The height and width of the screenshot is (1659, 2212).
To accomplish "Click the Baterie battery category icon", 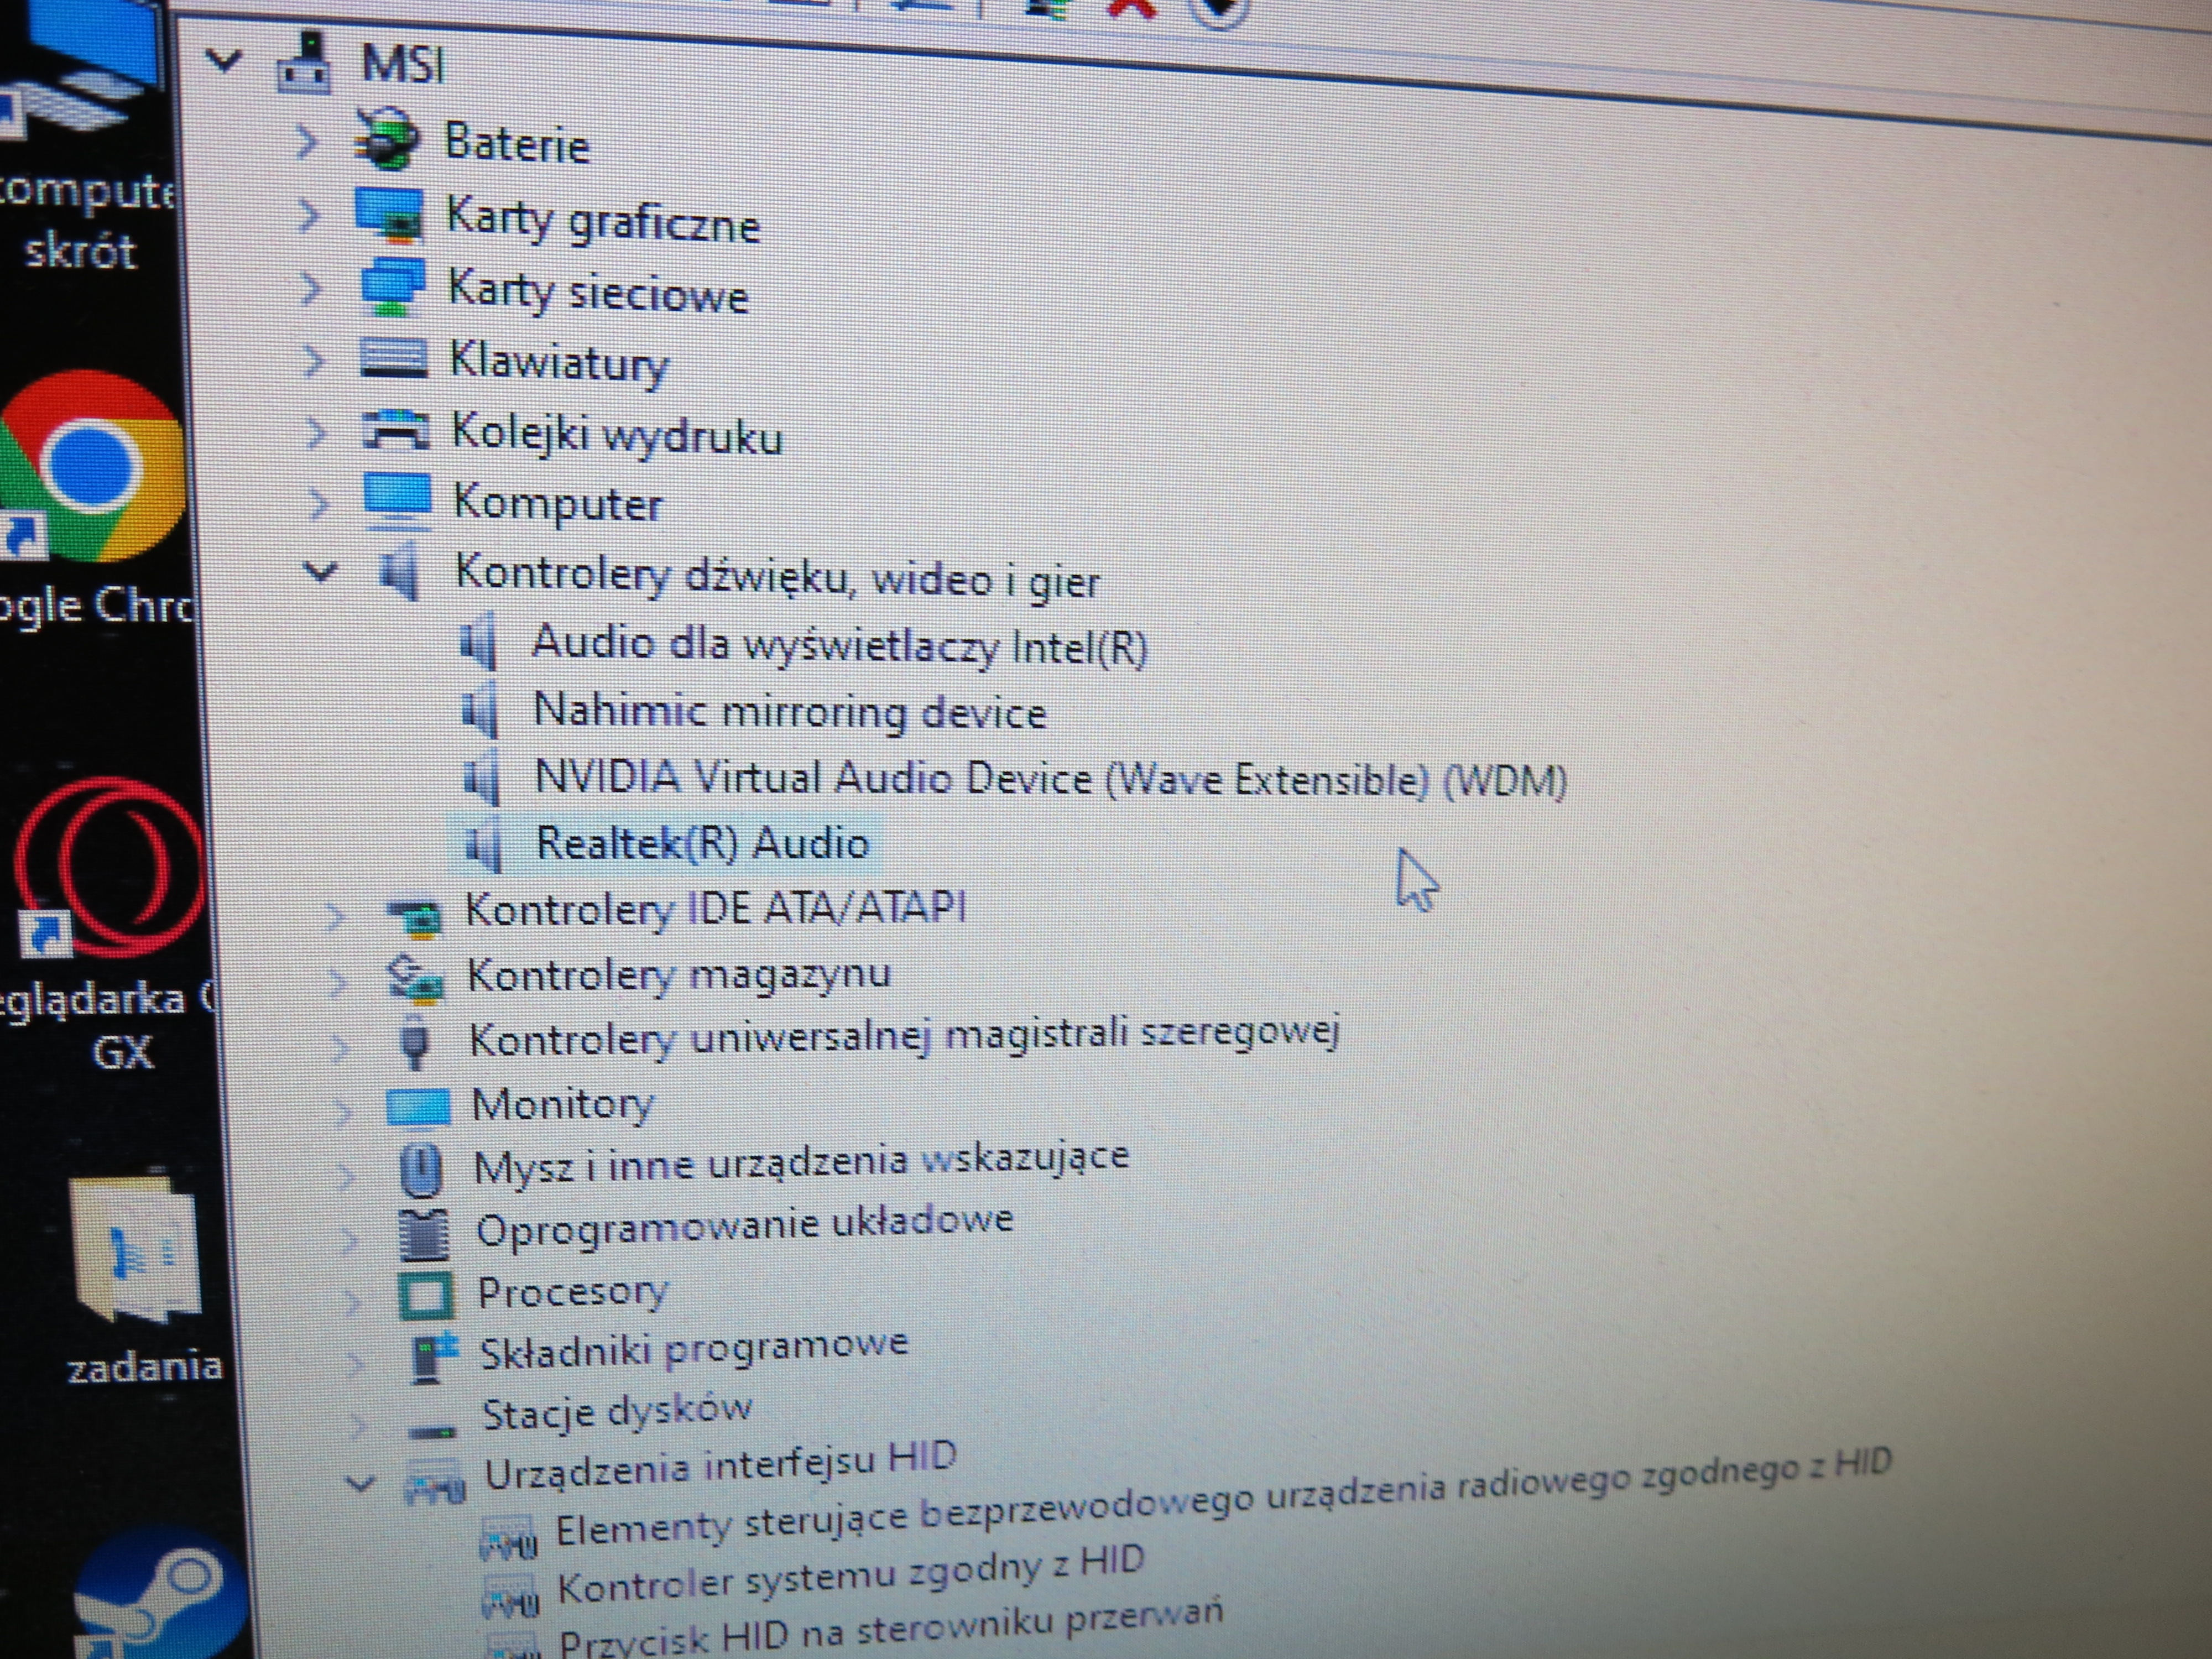I will tap(386, 141).
